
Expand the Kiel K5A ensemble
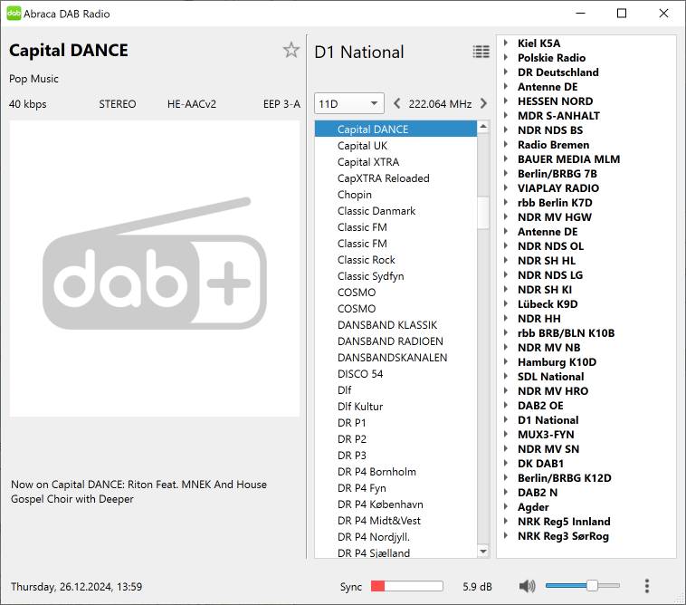(505, 43)
